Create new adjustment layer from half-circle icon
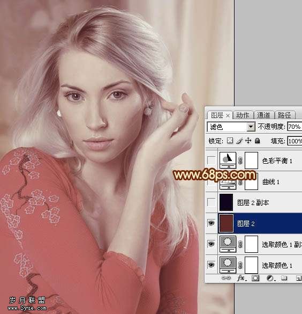 [270, 278]
